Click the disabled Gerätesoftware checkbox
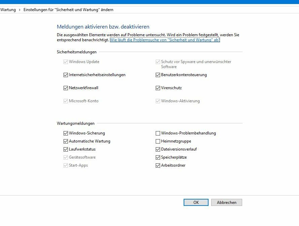 [66, 157]
